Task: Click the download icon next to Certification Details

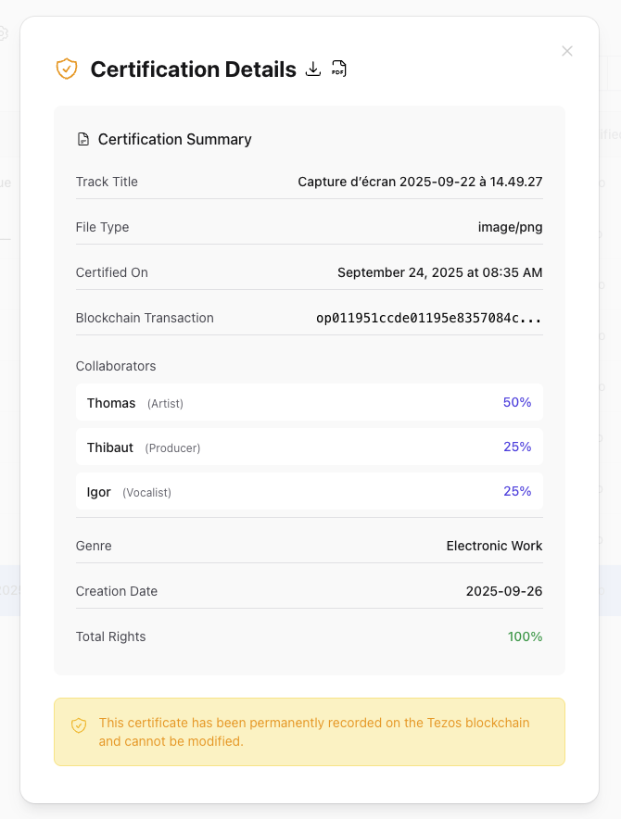Action: pyautogui.click(x=312, y=69)
